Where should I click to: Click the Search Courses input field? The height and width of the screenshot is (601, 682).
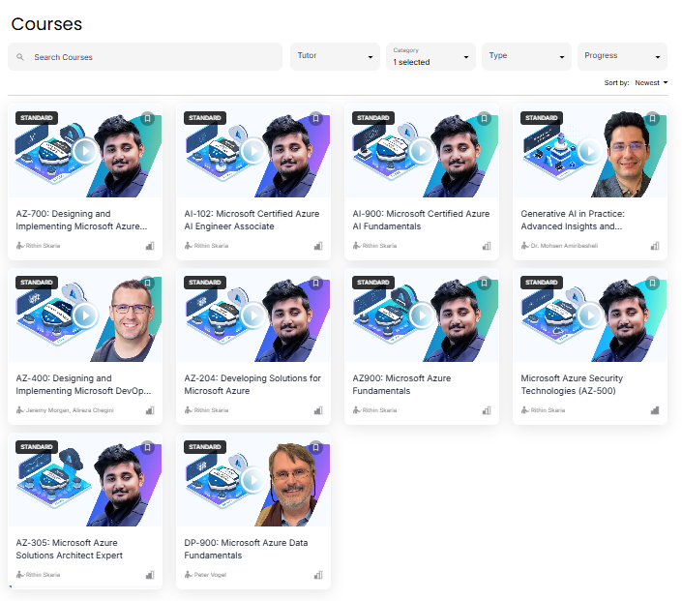pos(145,57)
